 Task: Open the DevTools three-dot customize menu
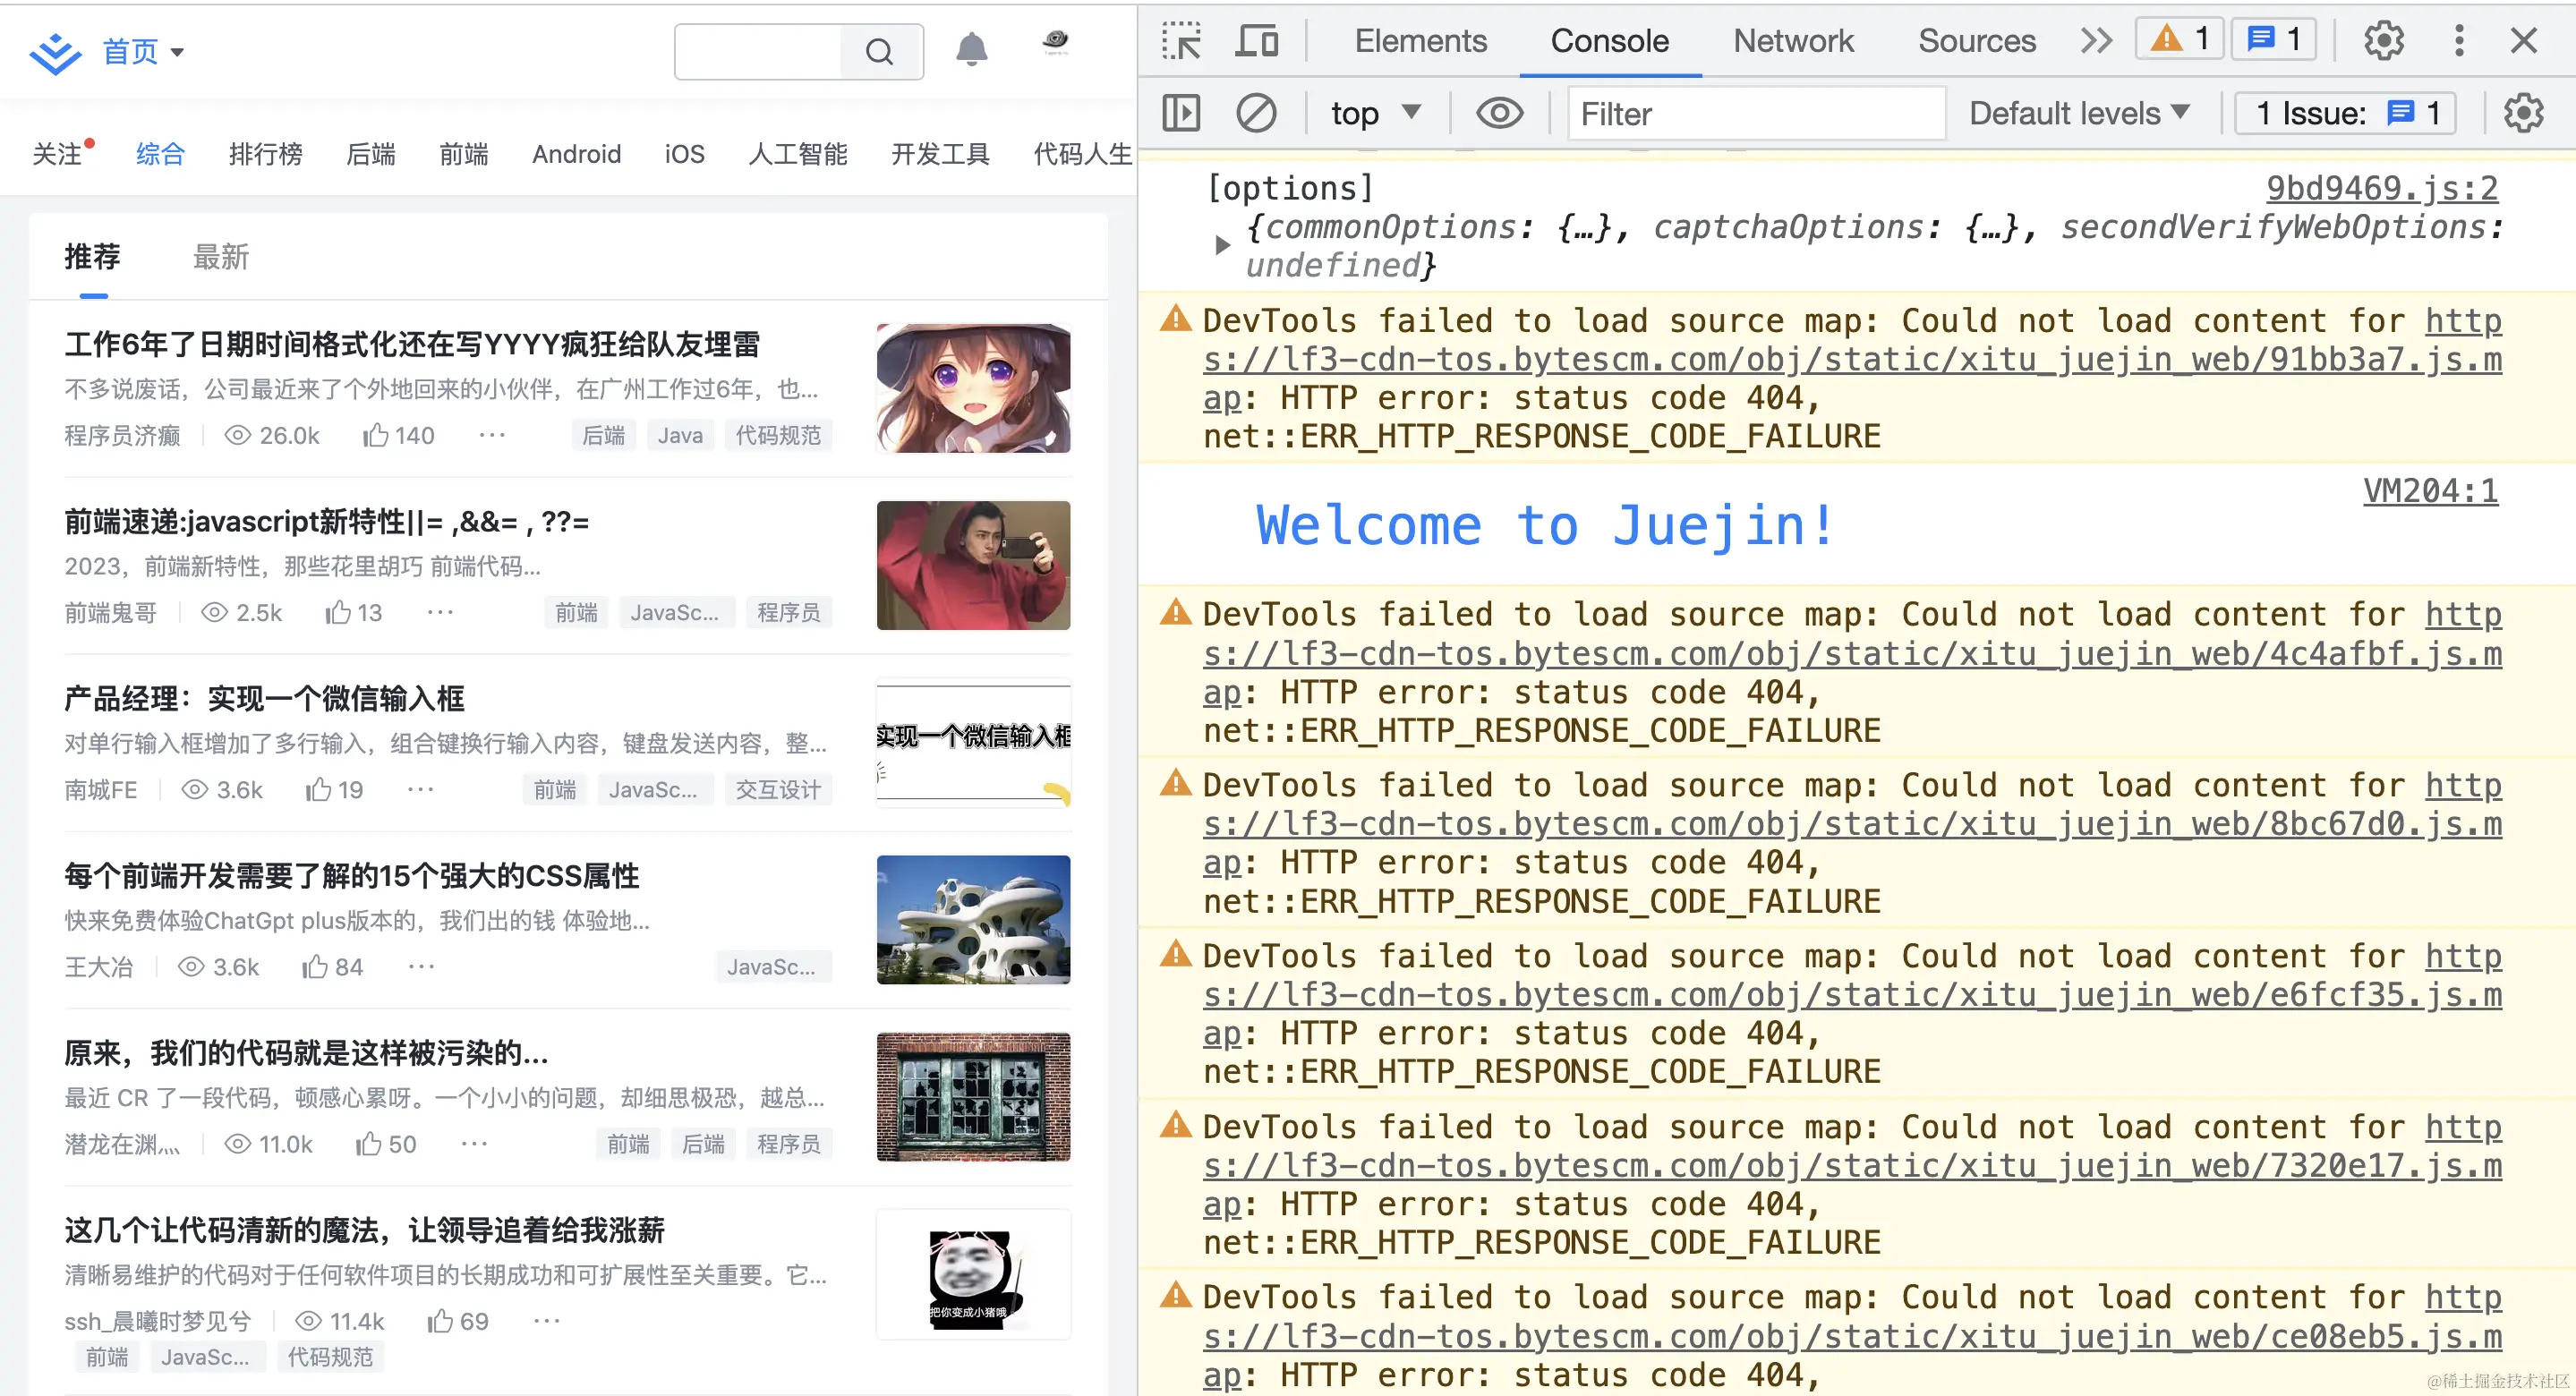point(2458,41)
